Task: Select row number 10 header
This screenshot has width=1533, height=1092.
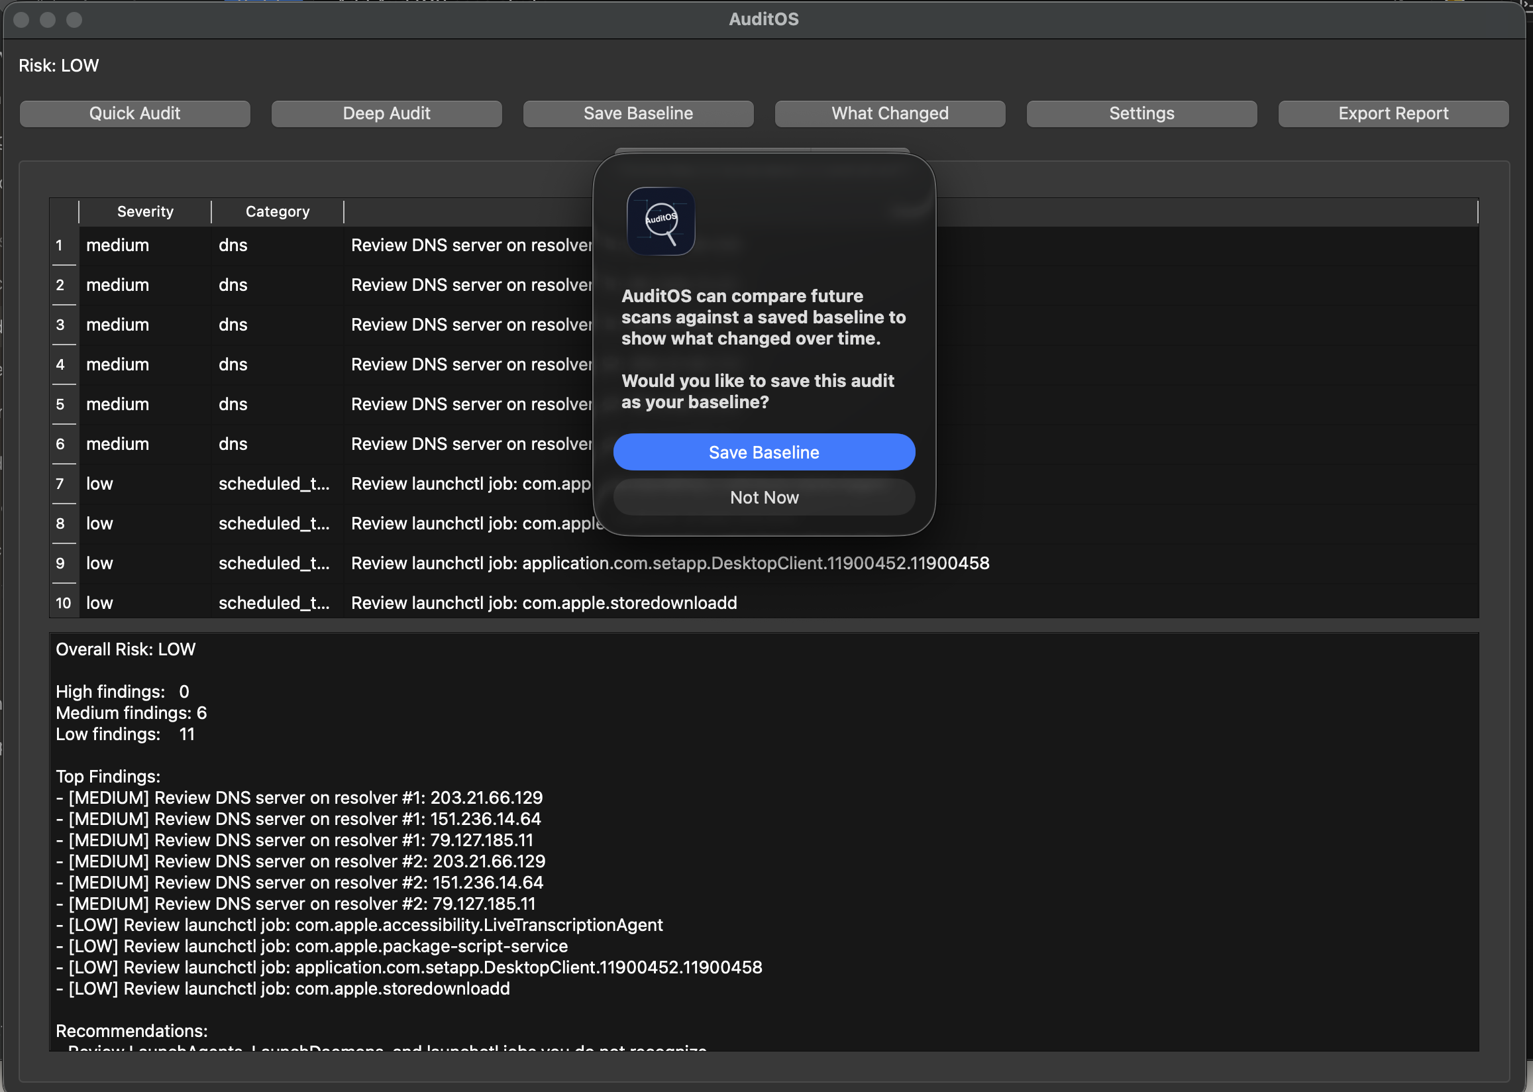Action: pos(63,602)
